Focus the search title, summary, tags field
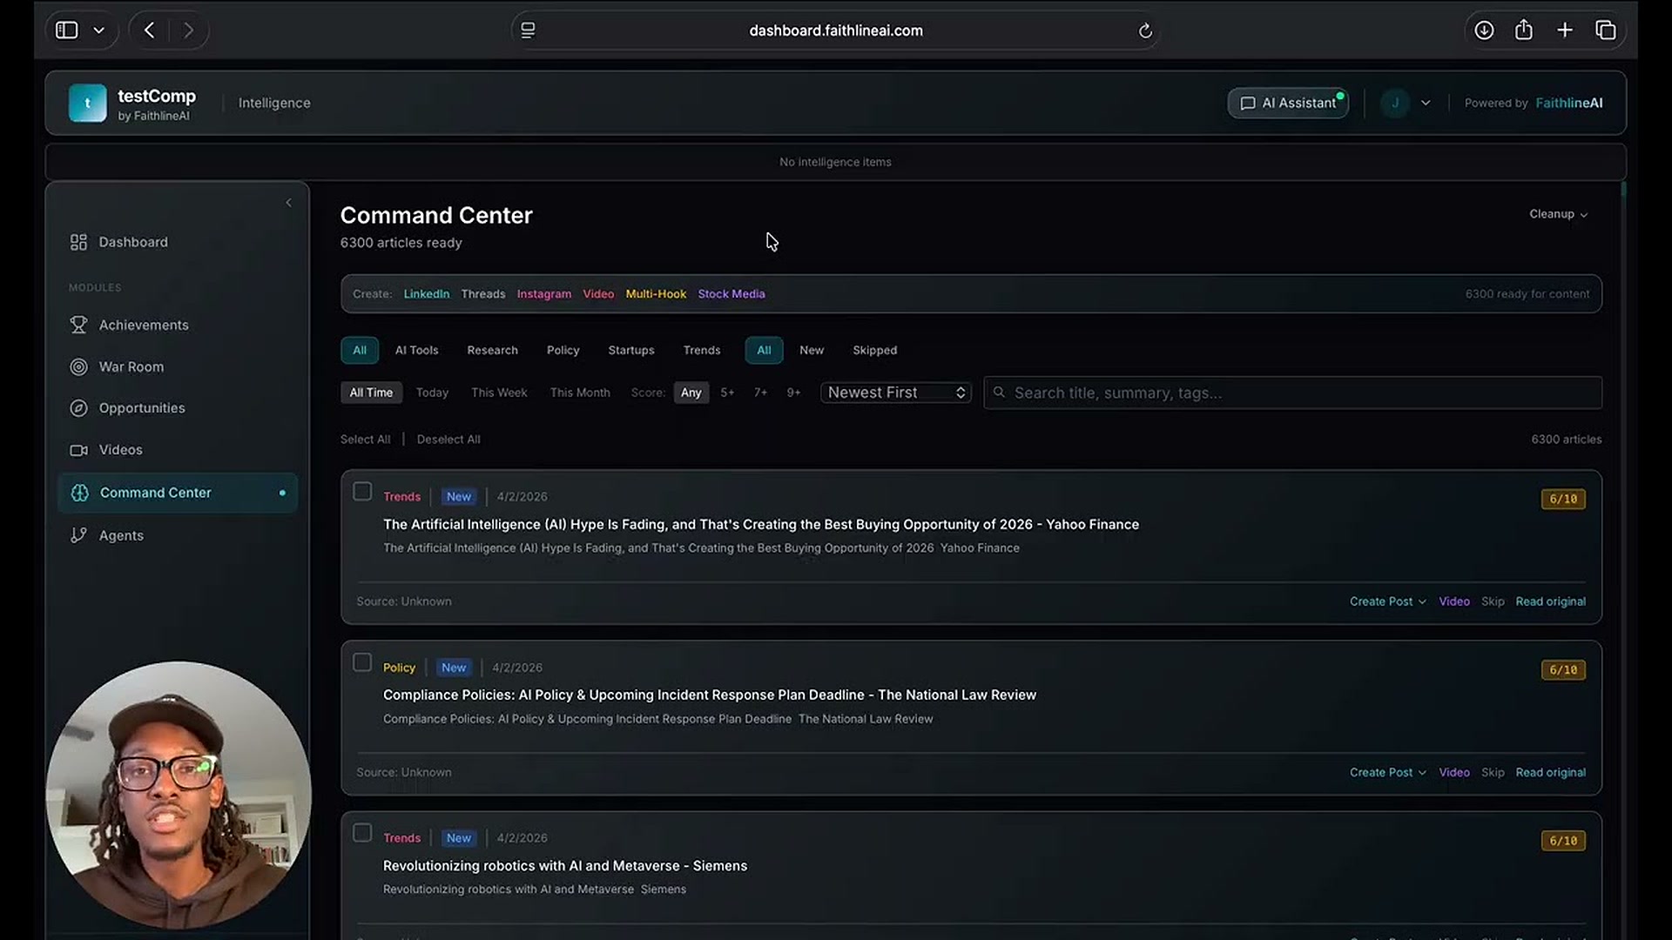 point(1292,393)
